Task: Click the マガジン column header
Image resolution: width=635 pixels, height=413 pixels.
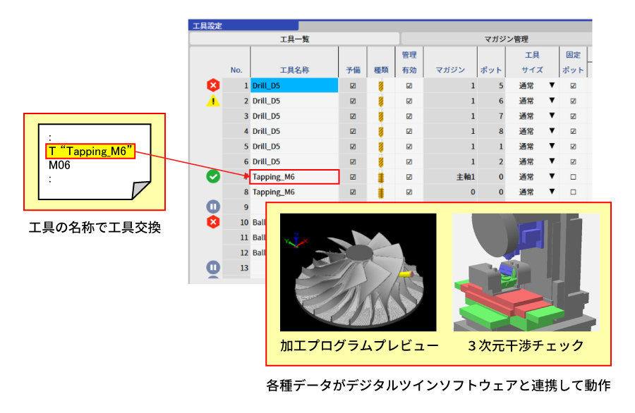Action: [x=449, y=70]
